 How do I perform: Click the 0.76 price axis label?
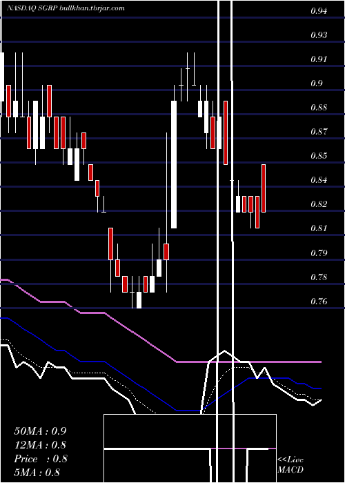[x=319, y=301]
